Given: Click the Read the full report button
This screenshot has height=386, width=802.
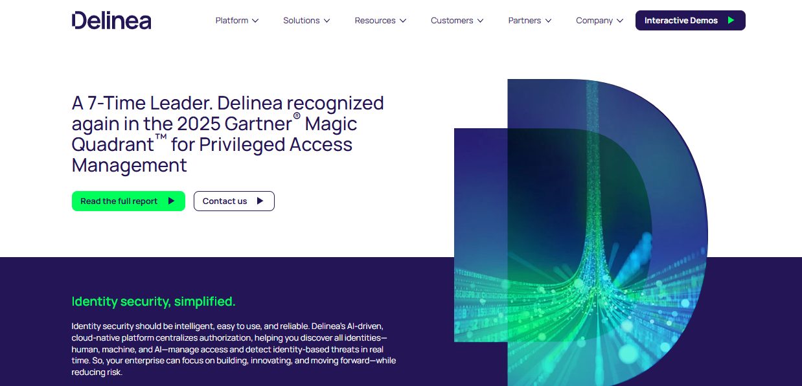Looking at the screenshot, I should point(128,201).
